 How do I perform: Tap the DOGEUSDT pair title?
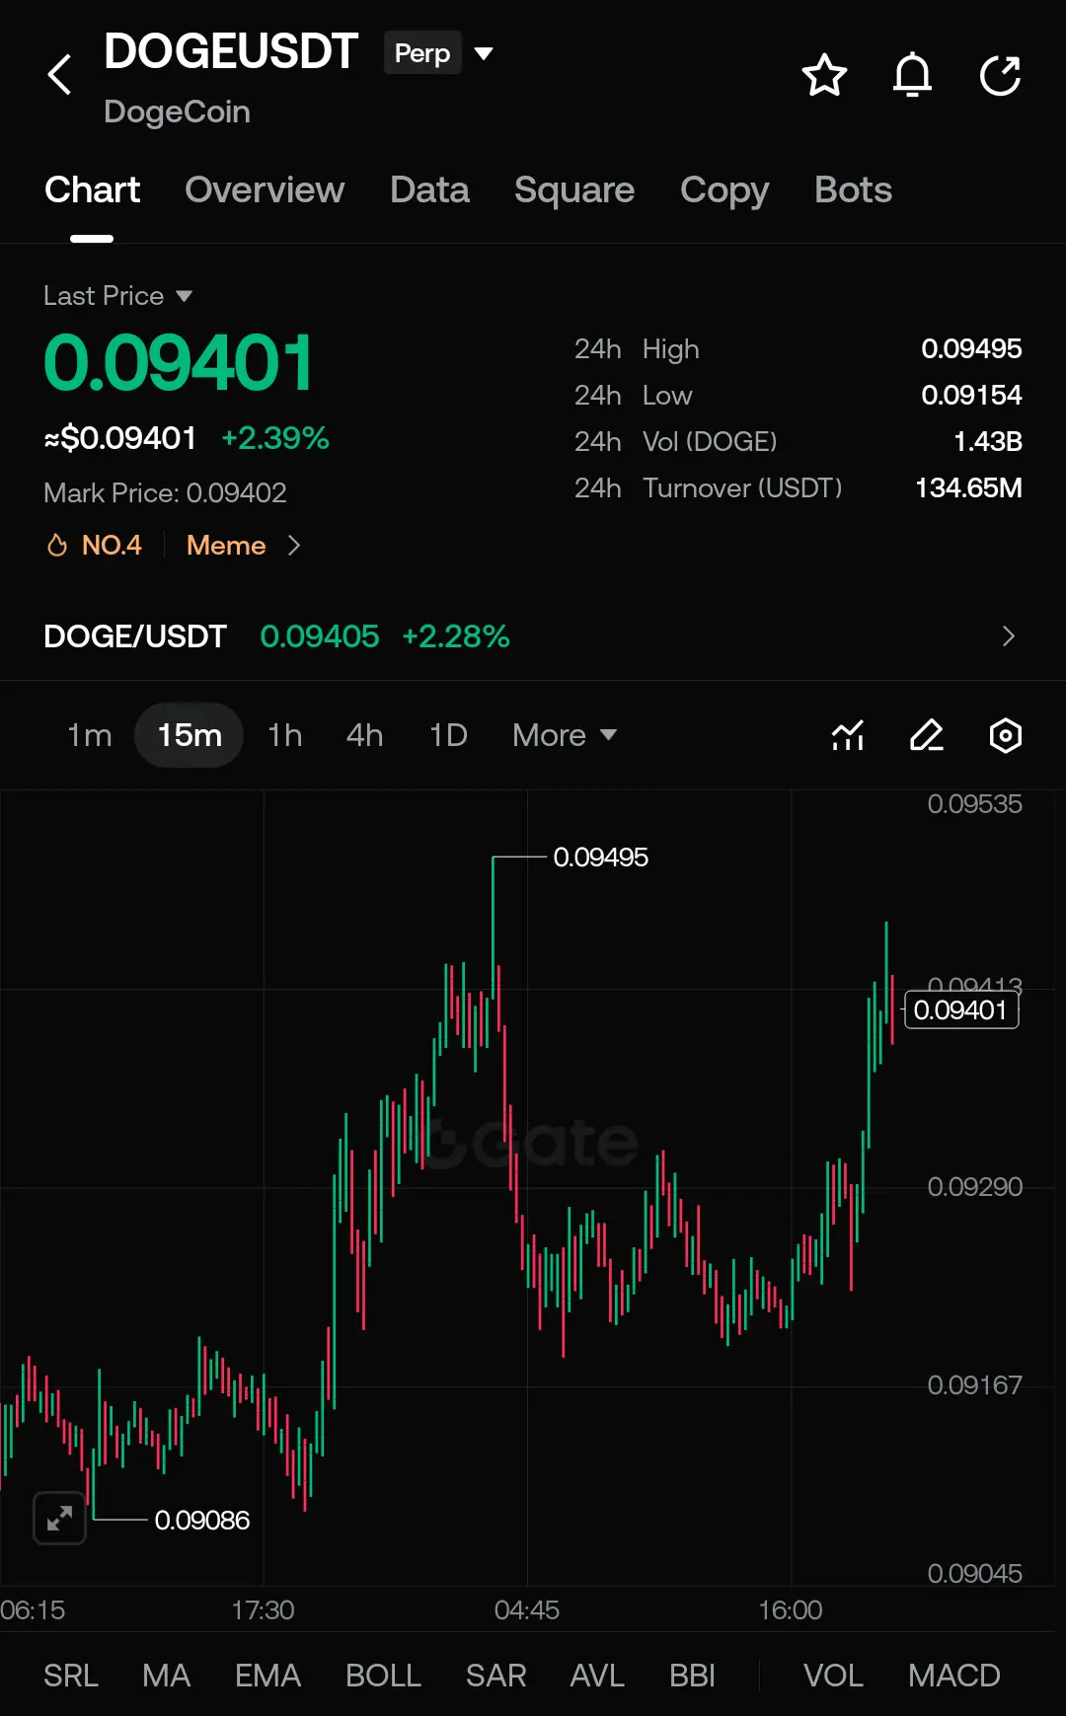(231, 51)
